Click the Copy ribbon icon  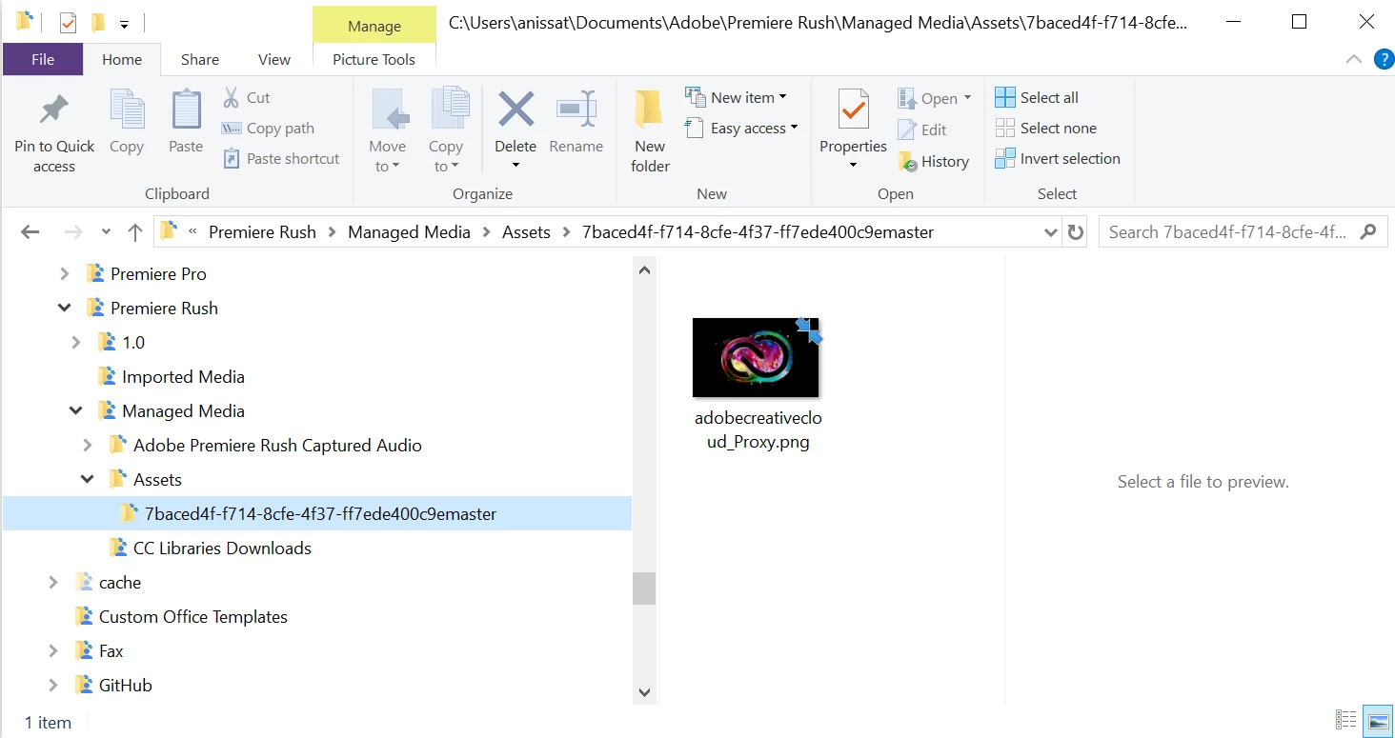pos(126,110)
